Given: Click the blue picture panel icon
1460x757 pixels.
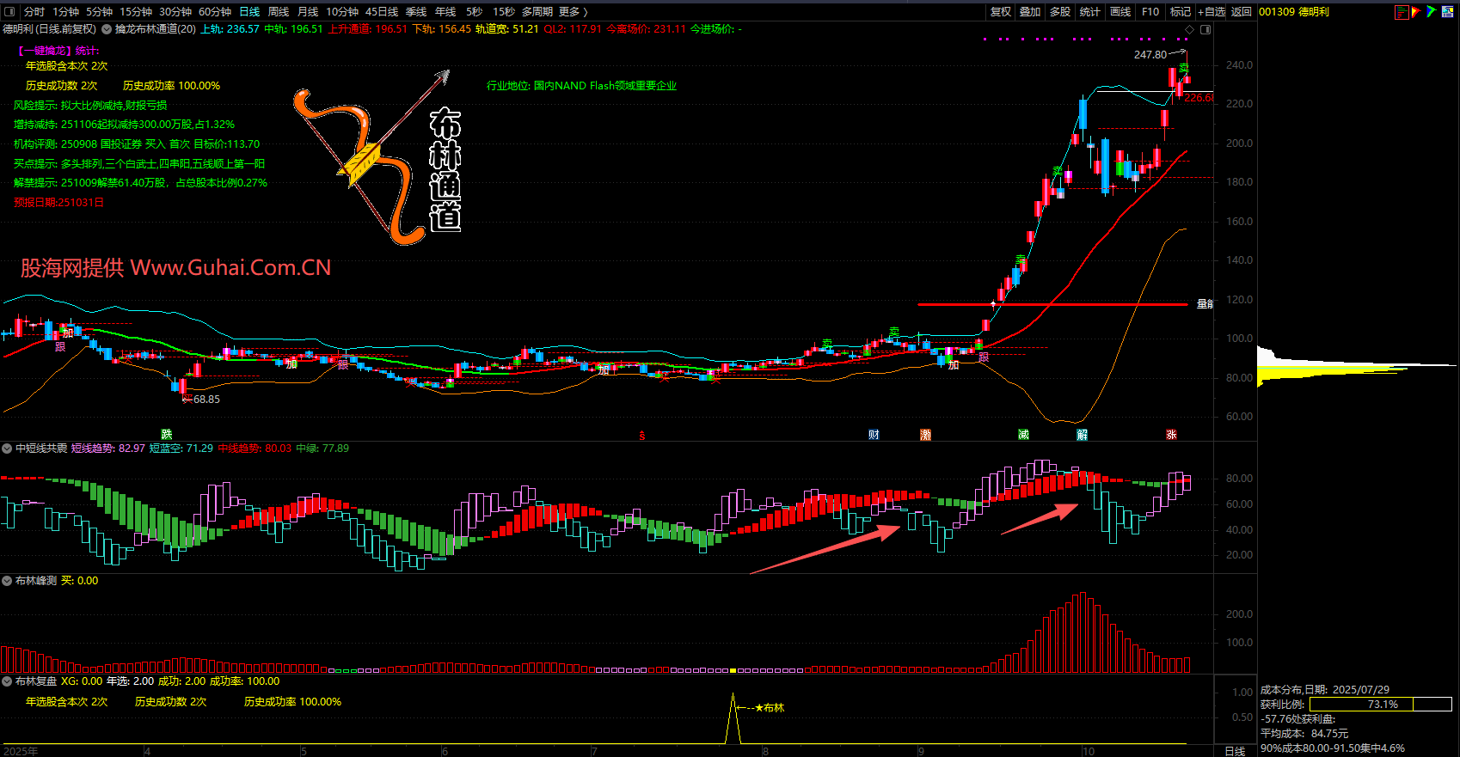Looking at the screenshot, I should 1447,12.
